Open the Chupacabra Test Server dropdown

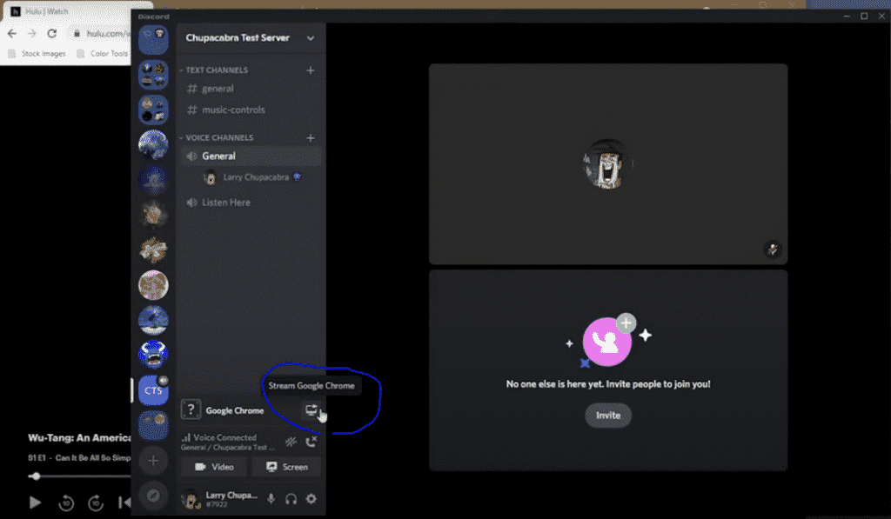pyautogui.click(x=250, y=38)
